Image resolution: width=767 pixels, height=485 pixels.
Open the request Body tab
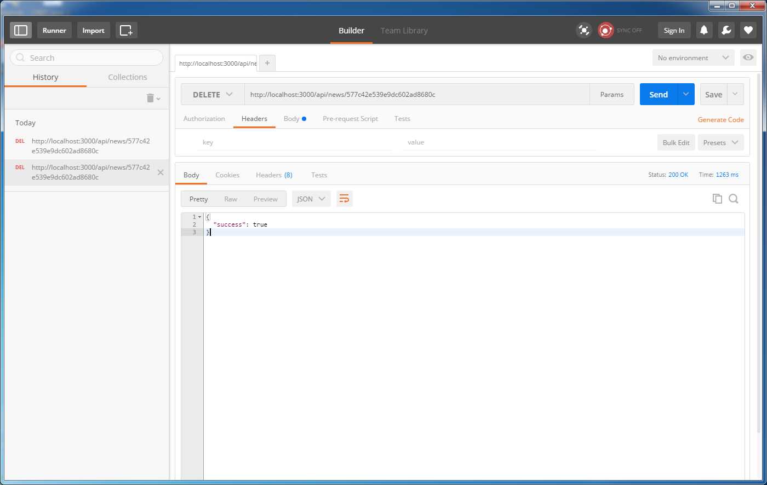[x=295, y=119]
